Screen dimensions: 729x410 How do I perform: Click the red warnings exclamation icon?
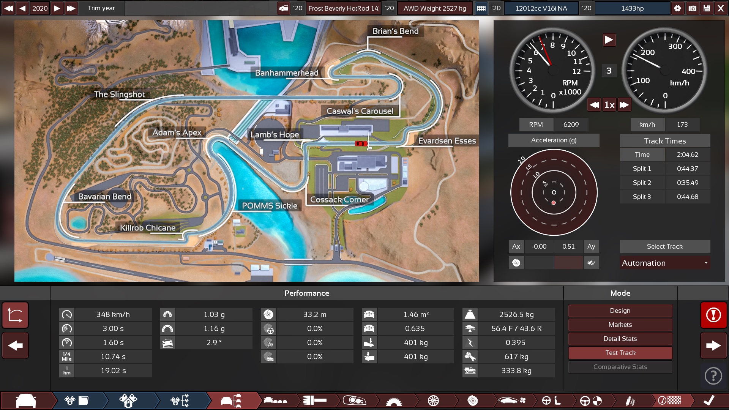tap(713, 315)
